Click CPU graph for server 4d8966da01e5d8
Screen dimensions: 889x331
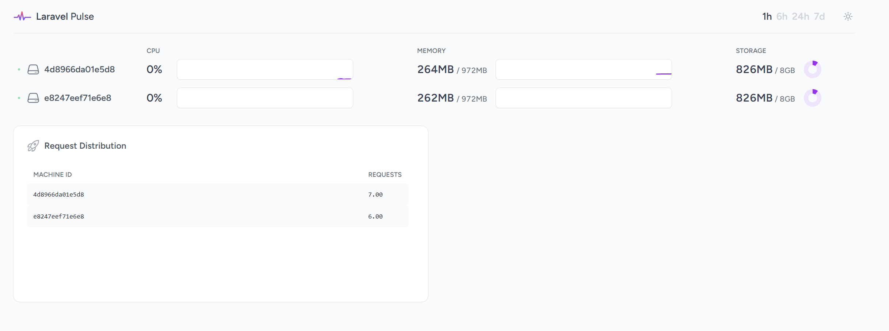(265, 69)
